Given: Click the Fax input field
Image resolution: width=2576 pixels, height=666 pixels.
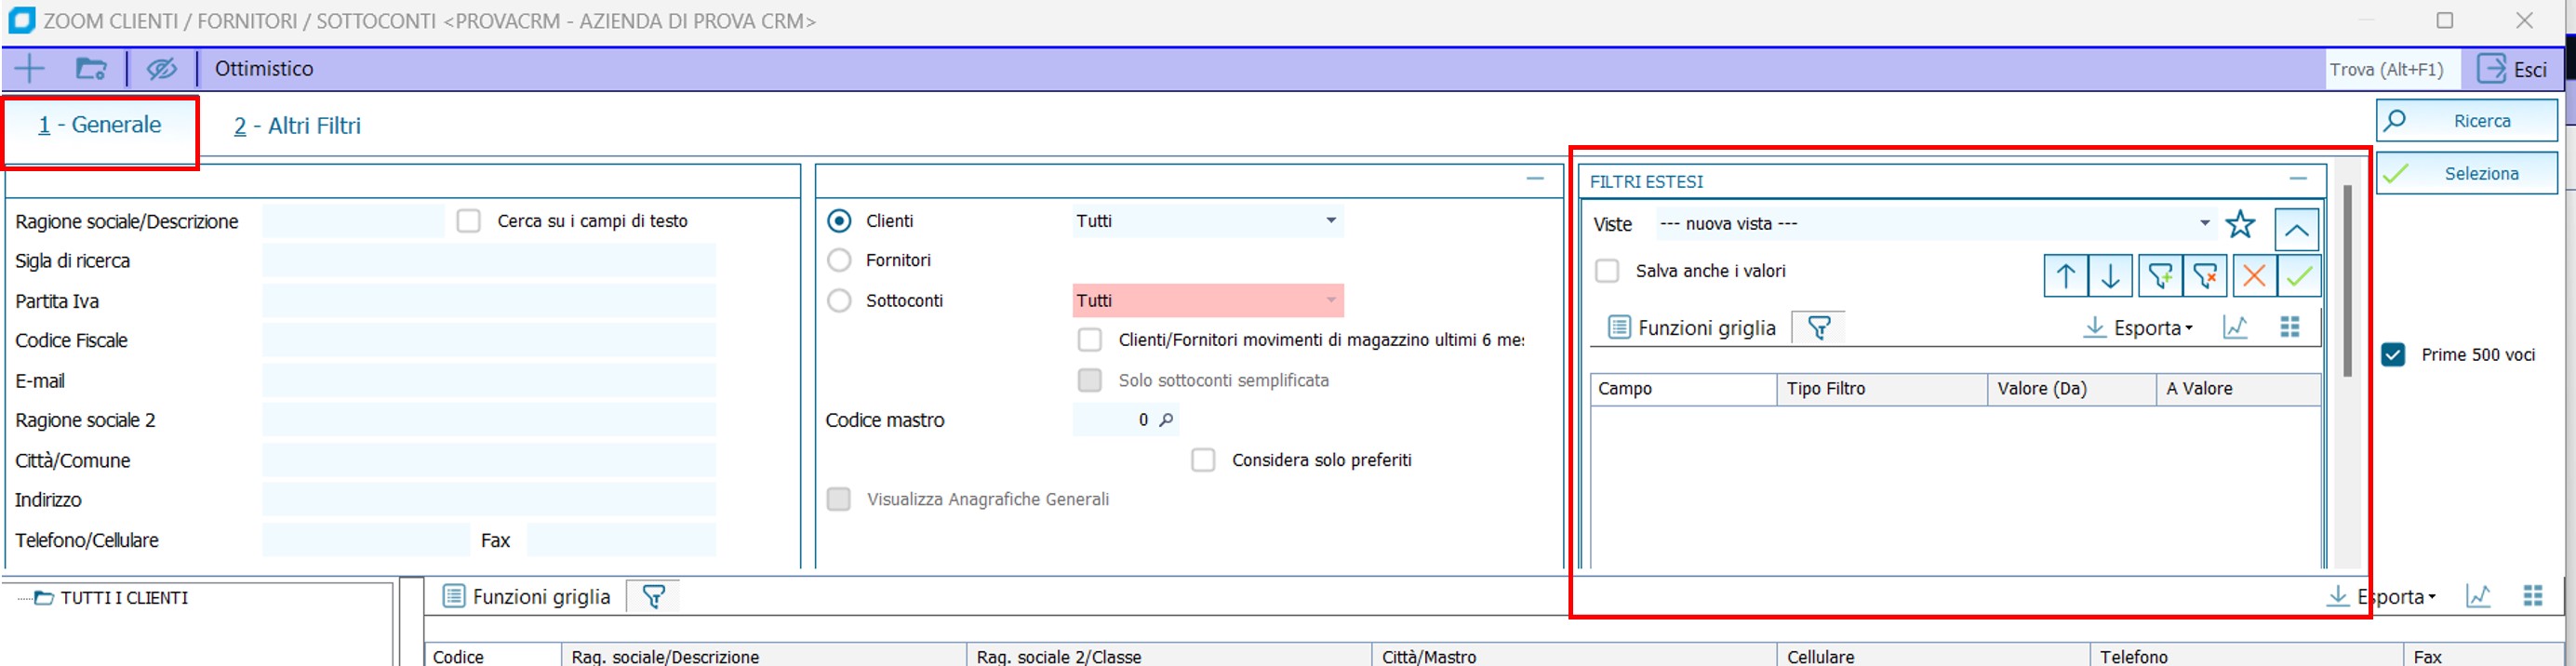Looking at the screenshot, I should click(621, 540).
